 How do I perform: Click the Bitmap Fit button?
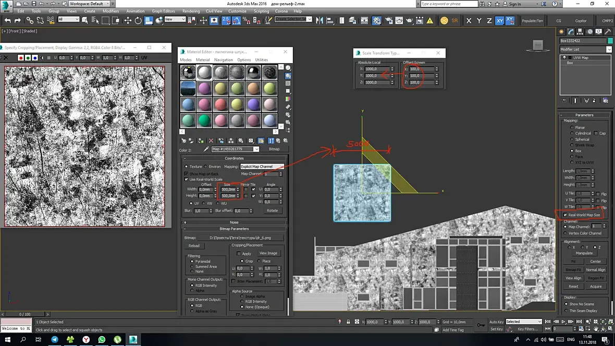coord(573,270)
